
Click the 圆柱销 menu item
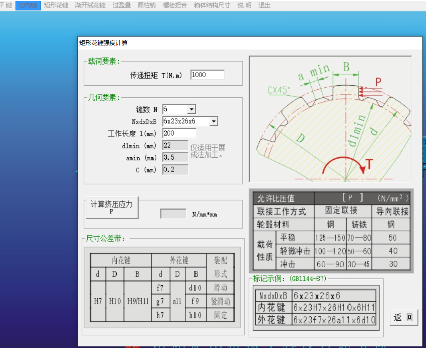147,5
